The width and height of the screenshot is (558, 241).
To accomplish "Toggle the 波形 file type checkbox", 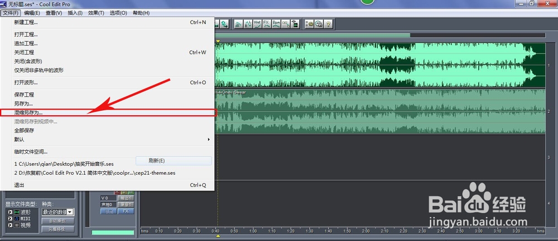I will [x=10, y=212].
